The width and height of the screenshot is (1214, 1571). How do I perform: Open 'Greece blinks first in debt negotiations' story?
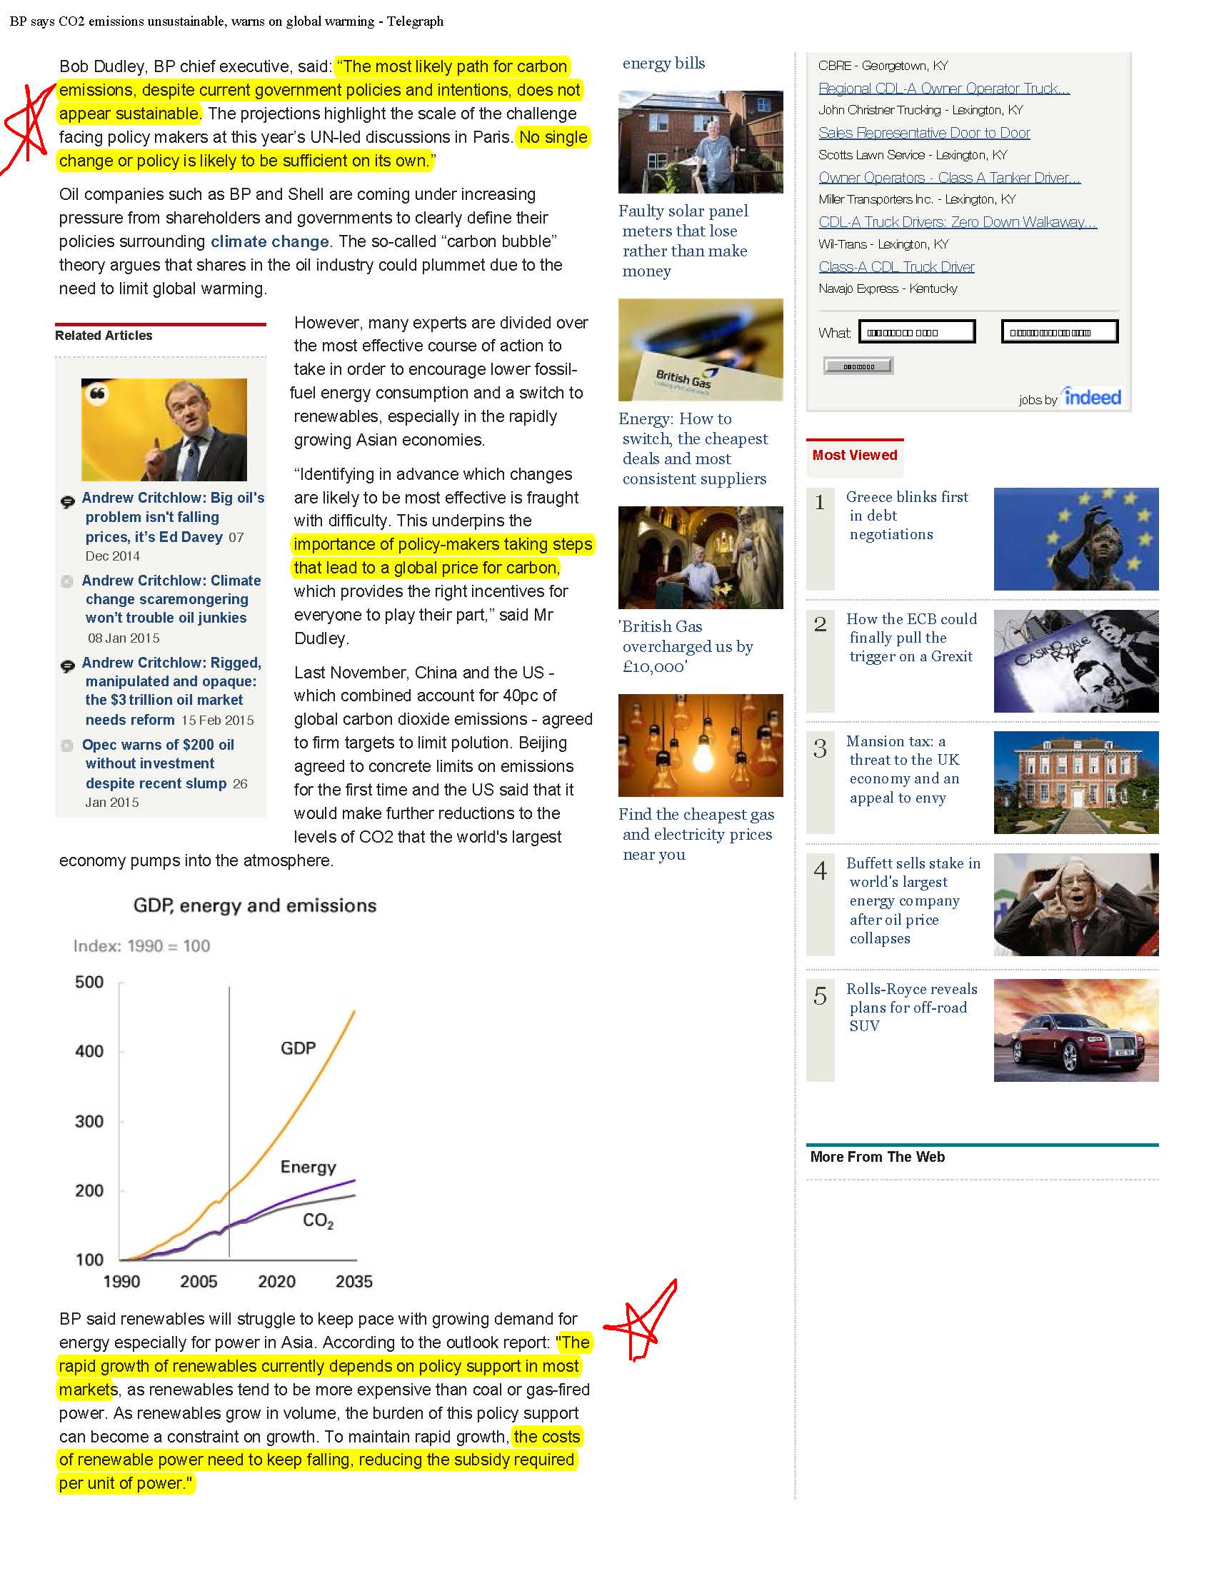click(906, 515)
